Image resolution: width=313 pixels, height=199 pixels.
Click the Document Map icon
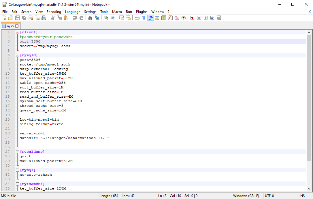(164, 18)
